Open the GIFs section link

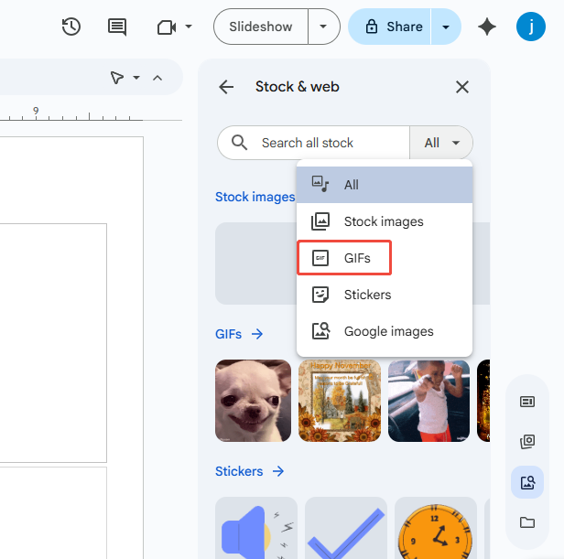tap(228, 334)
